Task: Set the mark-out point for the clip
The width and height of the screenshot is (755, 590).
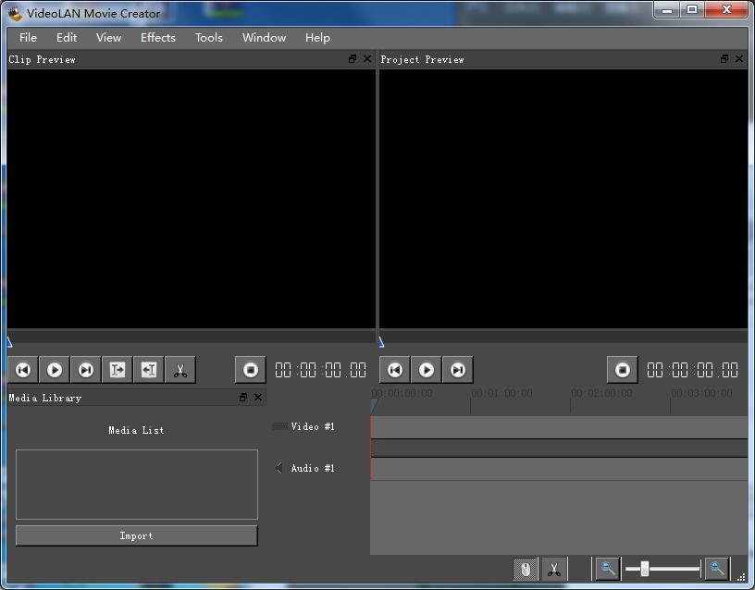Action: pos(148,369)
